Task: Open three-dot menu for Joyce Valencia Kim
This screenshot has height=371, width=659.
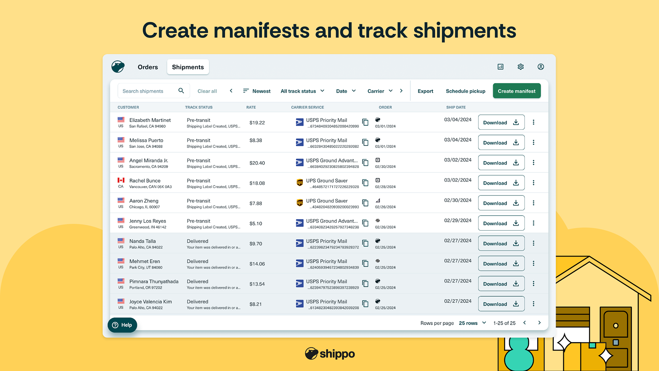Action: (533, 304)
